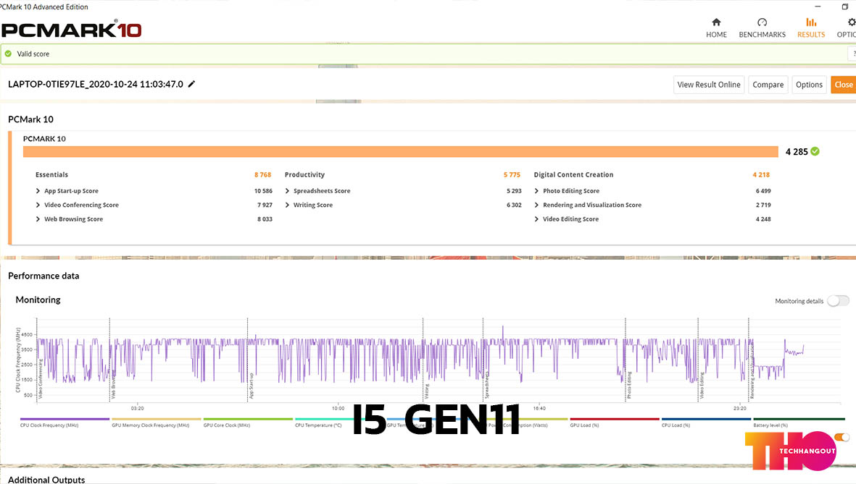Click the Video Editing value 4 248
The width and height of the screenshot is (856, 484).
click(x=763, y=219)
